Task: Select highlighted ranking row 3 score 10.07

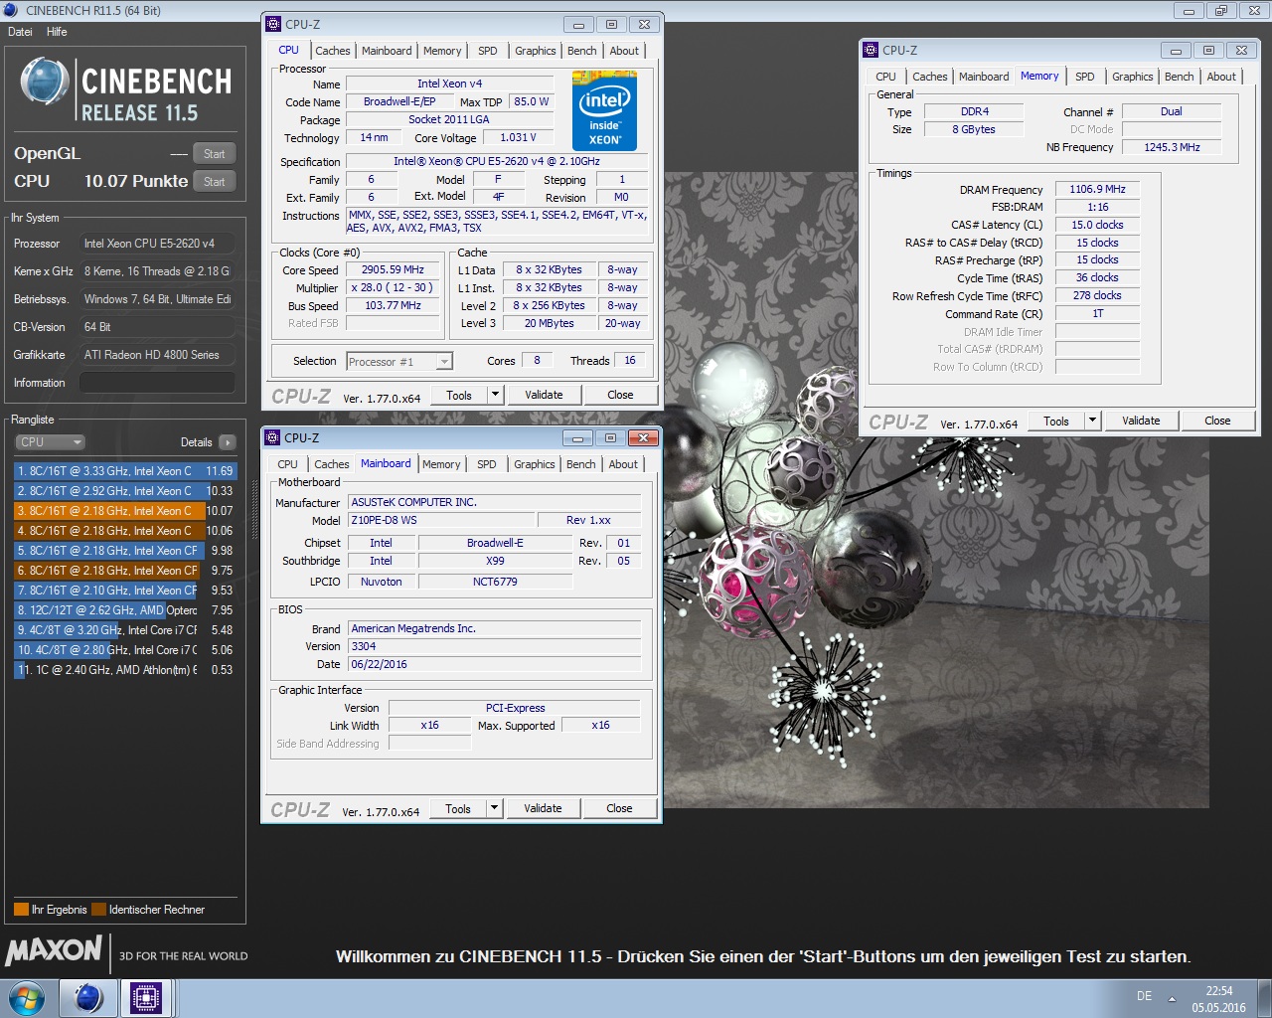Action: point(124,511)
